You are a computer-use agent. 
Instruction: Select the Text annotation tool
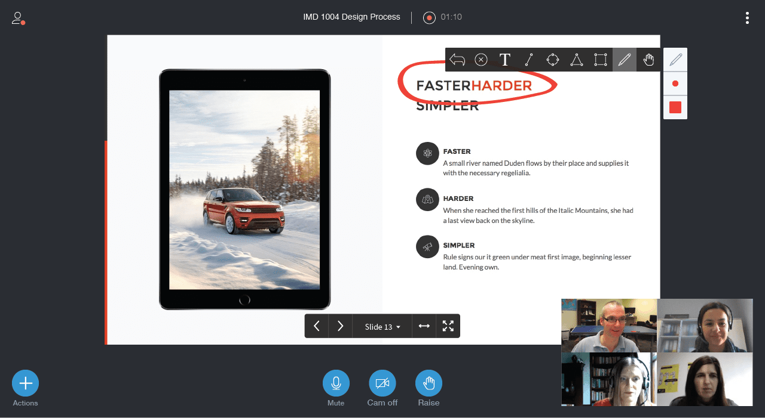click(505, 60)
